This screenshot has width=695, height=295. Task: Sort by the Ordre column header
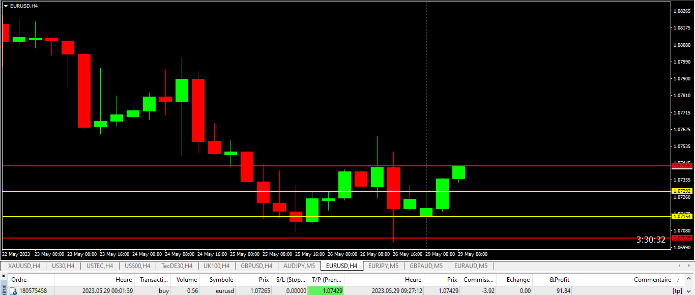pyautogui.click(x=31, y=280)
